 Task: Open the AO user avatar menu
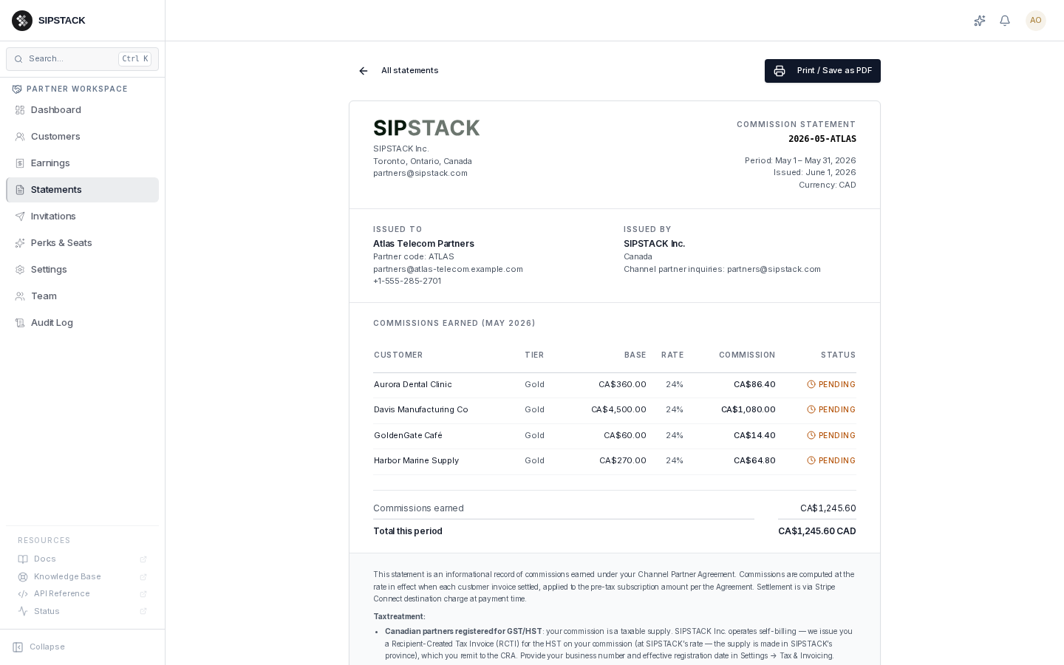click(x=1036, y=21)
